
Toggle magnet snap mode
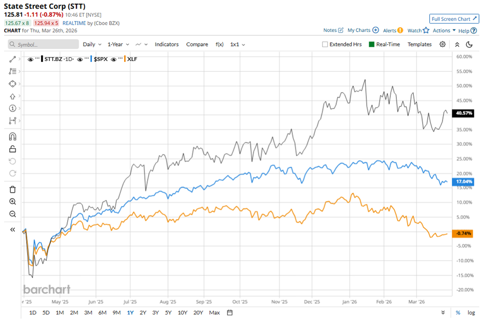13,137
